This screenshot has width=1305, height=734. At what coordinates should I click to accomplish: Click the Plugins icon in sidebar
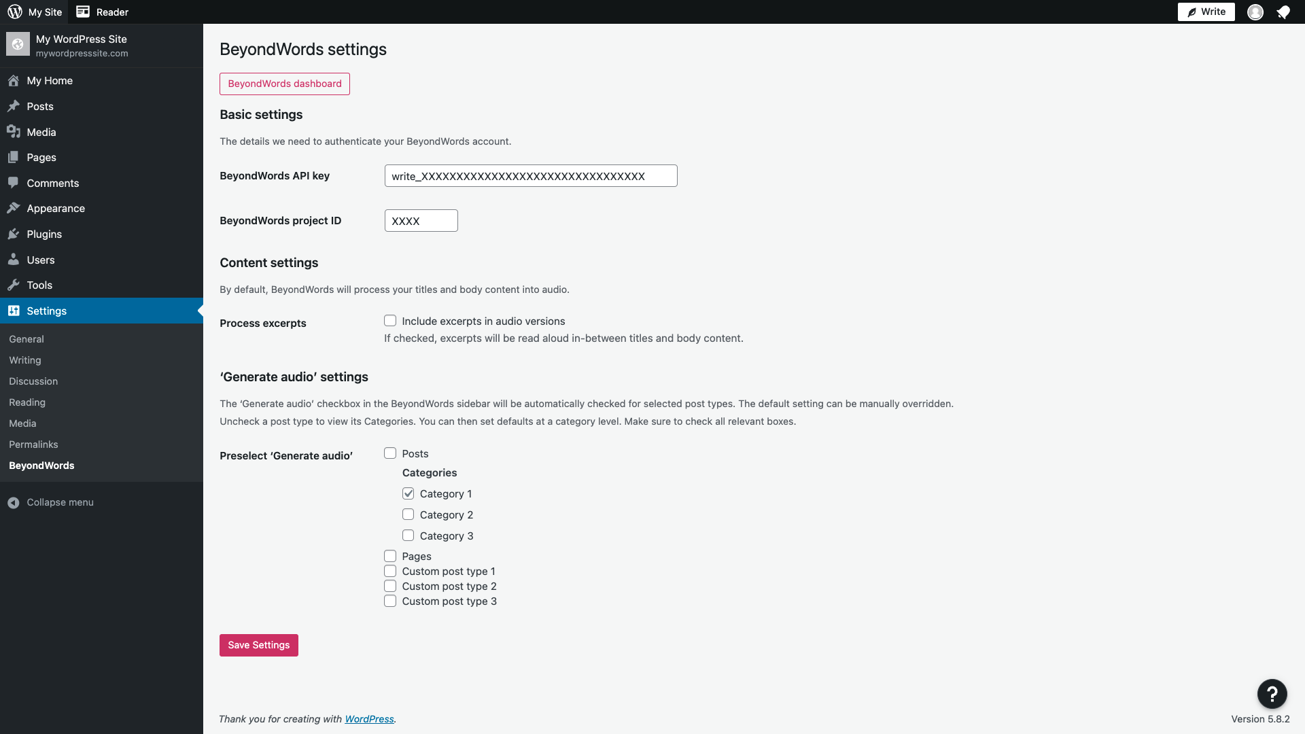14,234
